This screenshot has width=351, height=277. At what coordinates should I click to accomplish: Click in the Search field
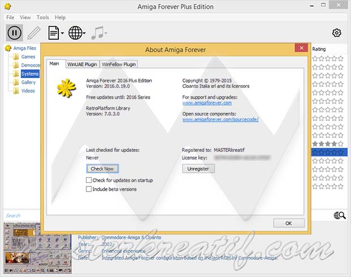coord(23,215)
